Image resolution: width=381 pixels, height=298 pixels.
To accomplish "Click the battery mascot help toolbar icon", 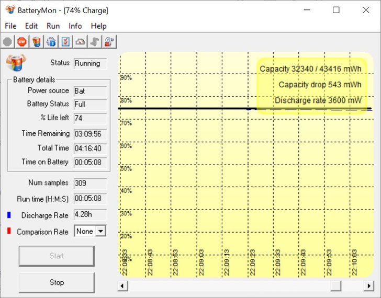I will tap(109, 42).
